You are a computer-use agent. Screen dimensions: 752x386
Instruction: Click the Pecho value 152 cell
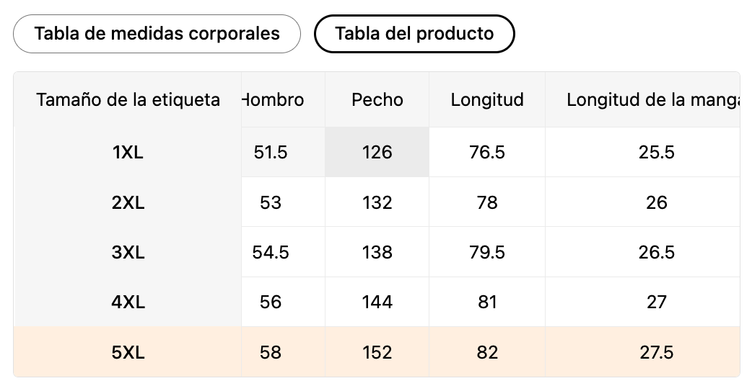(377, 352)
